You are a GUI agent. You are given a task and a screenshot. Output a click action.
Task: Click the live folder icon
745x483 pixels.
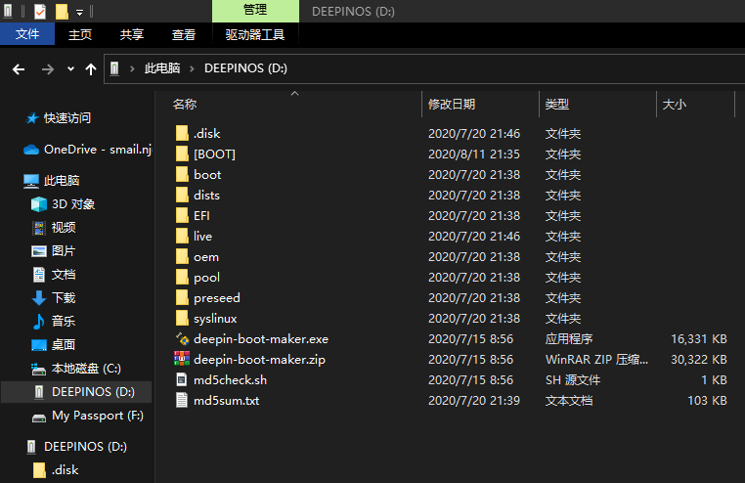[182, 236]
